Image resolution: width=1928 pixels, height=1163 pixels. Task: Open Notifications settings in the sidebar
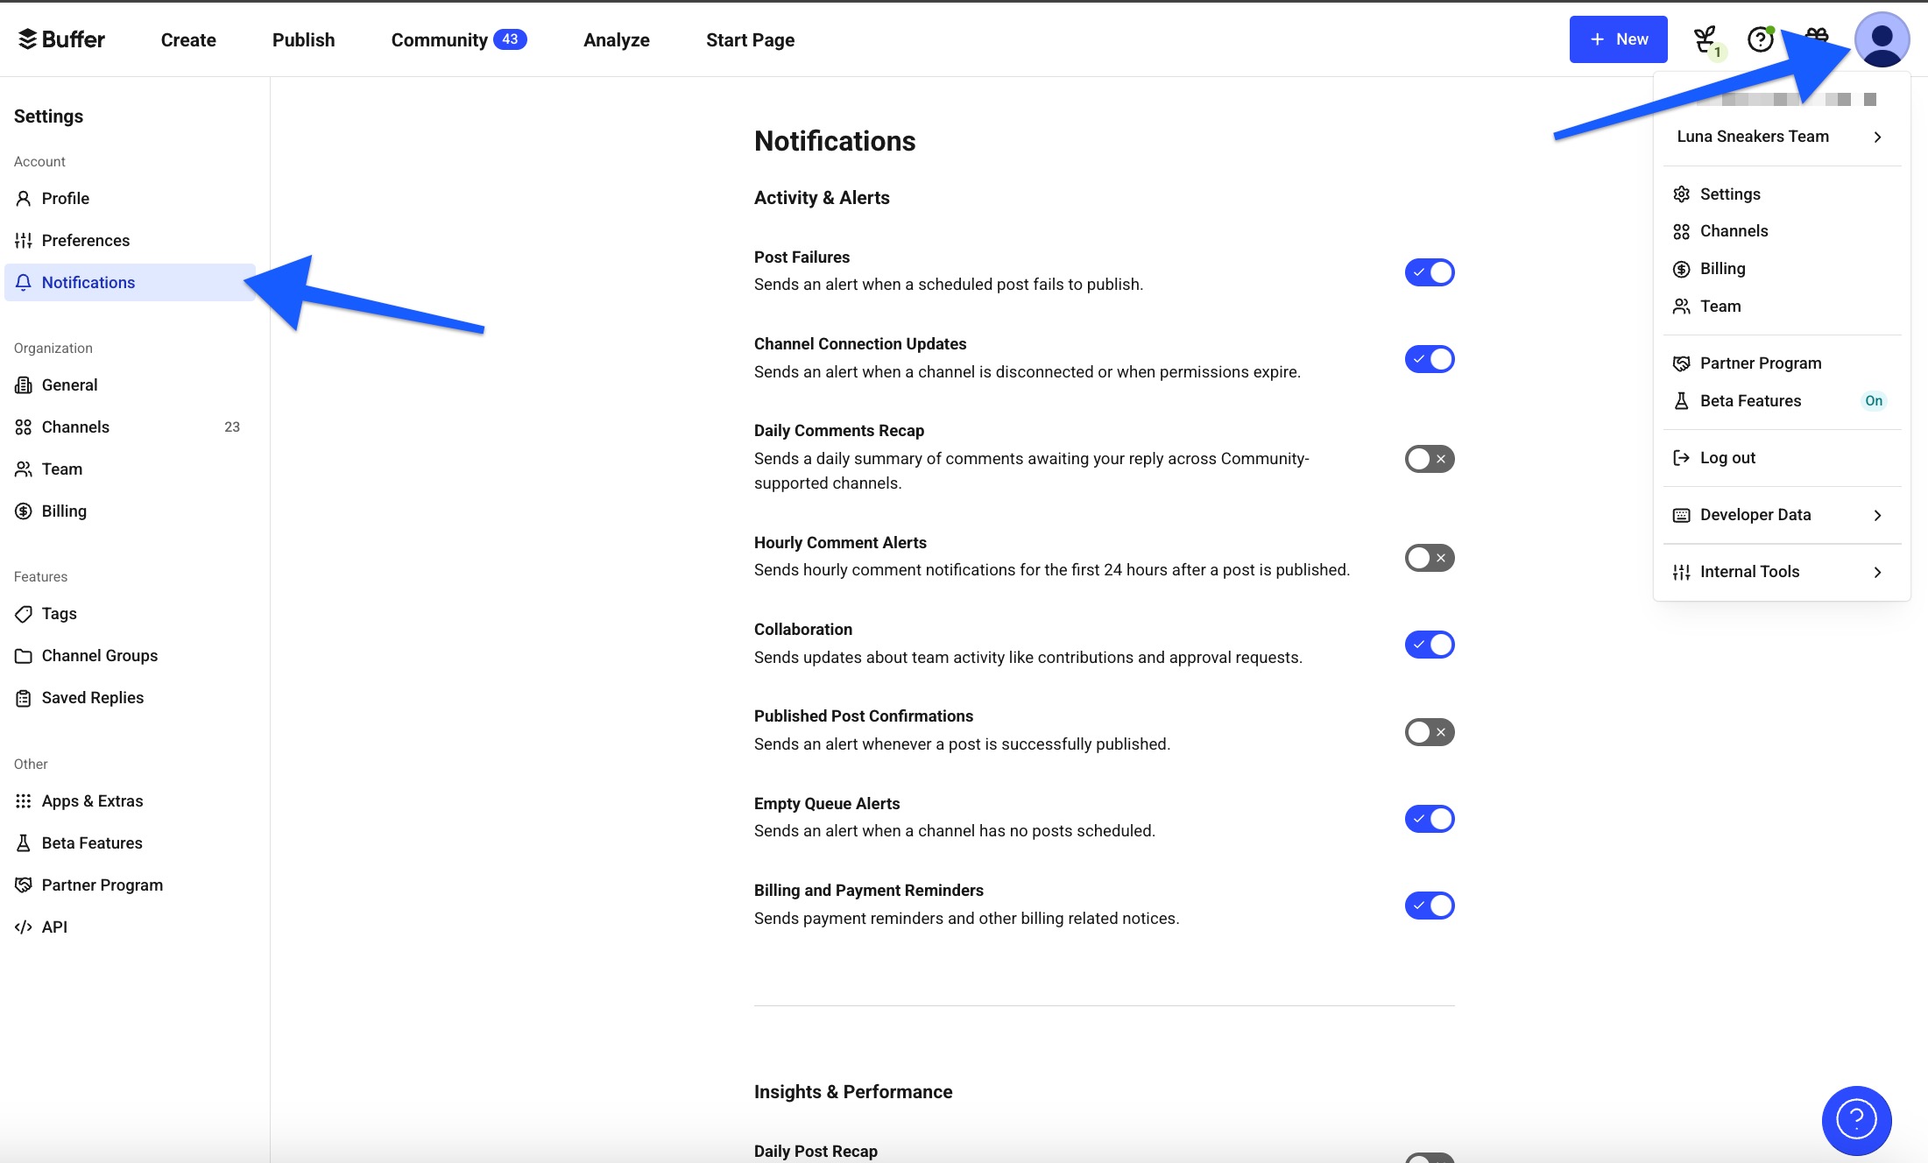(x=88, y=282)
